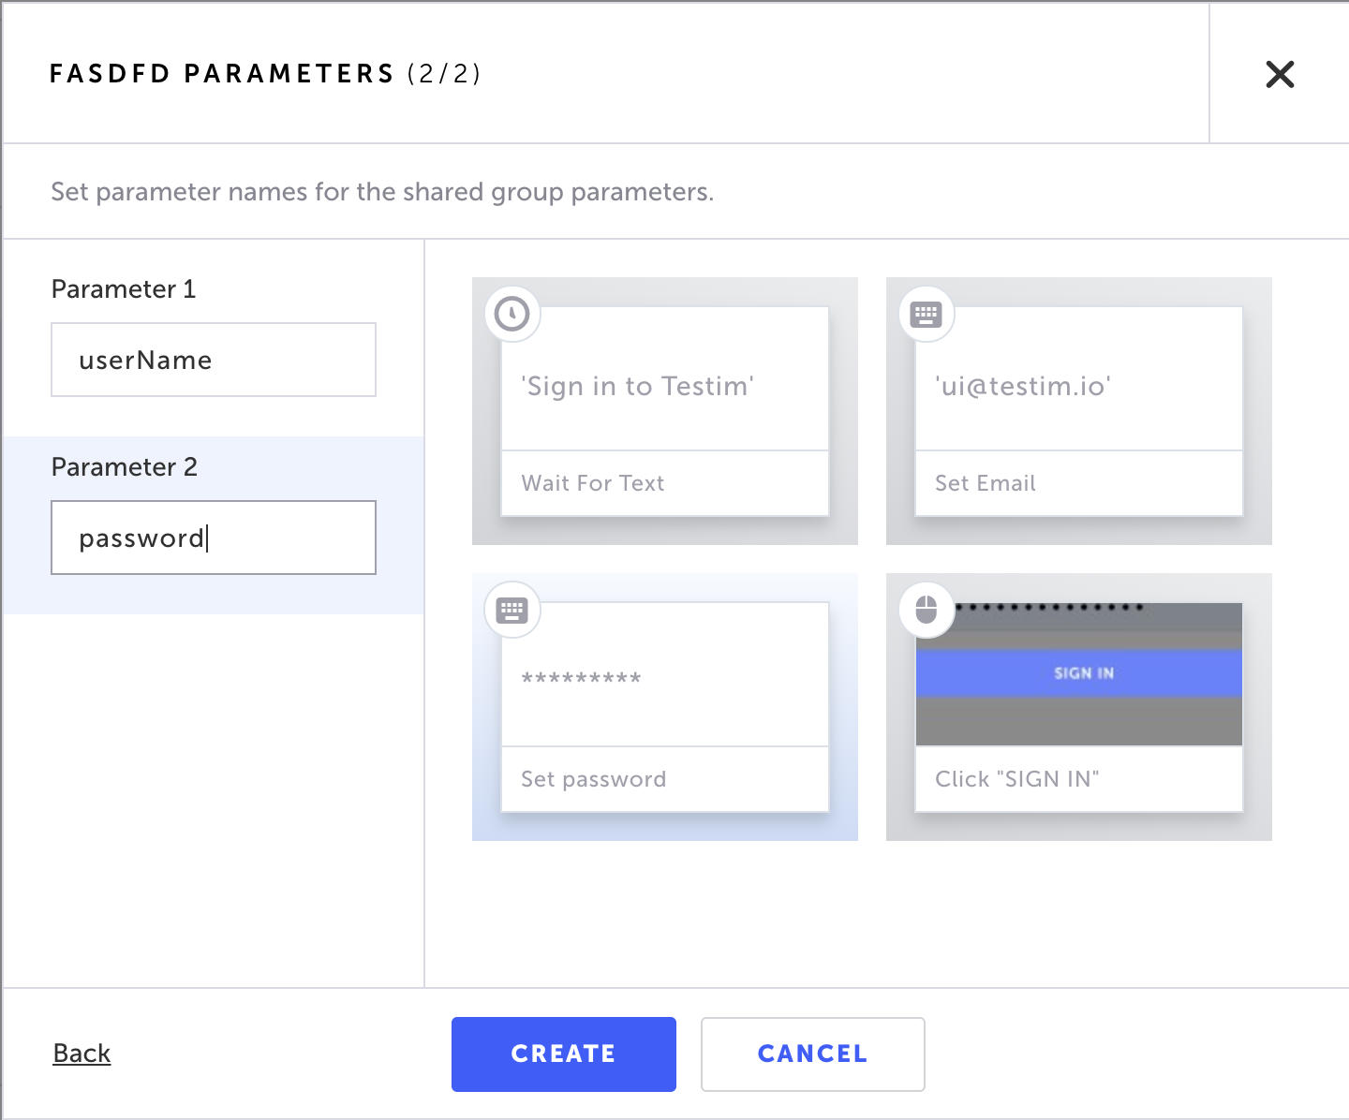The width and height of the screenshot is (1349, 1120).
Task: Focus the Parameter 1 userName field
Action: pos(214,360)
